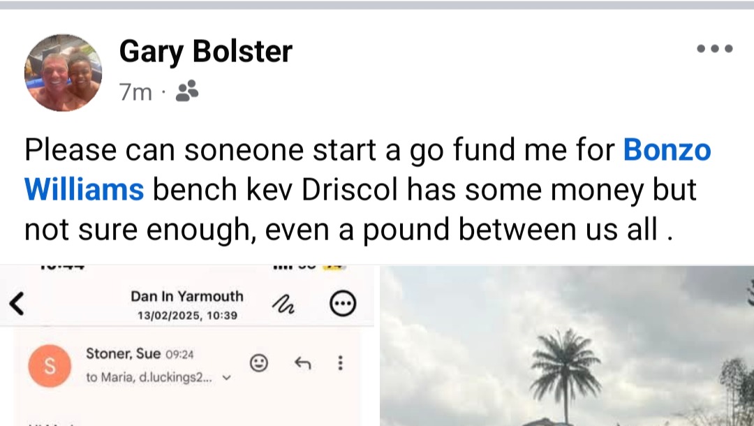Click the Dan In Yarmouth title
This screenshot has height=426, width=754.
coord(187,296)
